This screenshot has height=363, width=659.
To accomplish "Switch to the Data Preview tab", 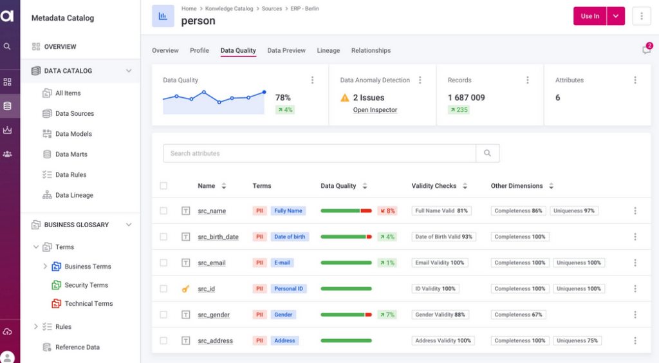I will [286, 50].
